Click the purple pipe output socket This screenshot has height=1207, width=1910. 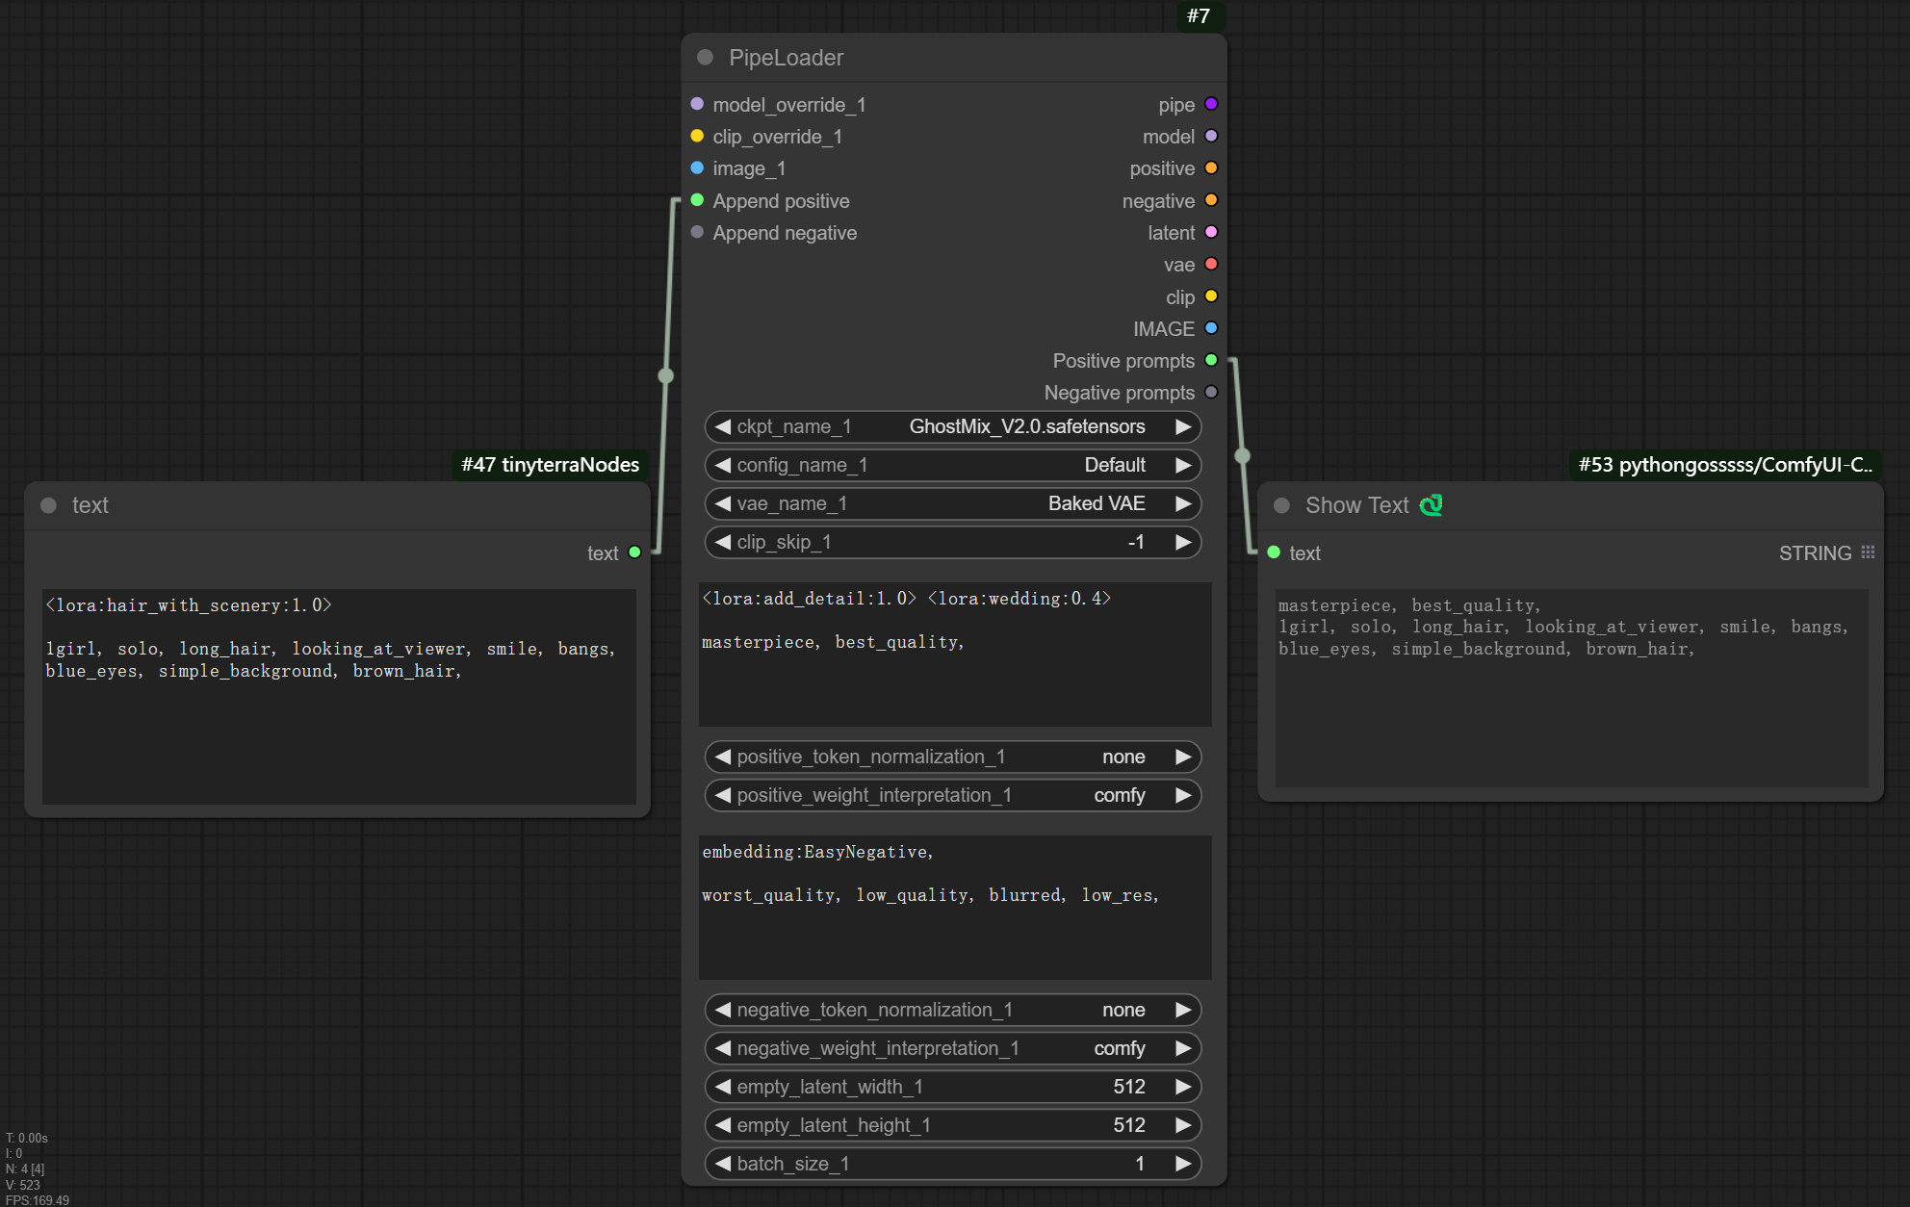click(1211, 104)
